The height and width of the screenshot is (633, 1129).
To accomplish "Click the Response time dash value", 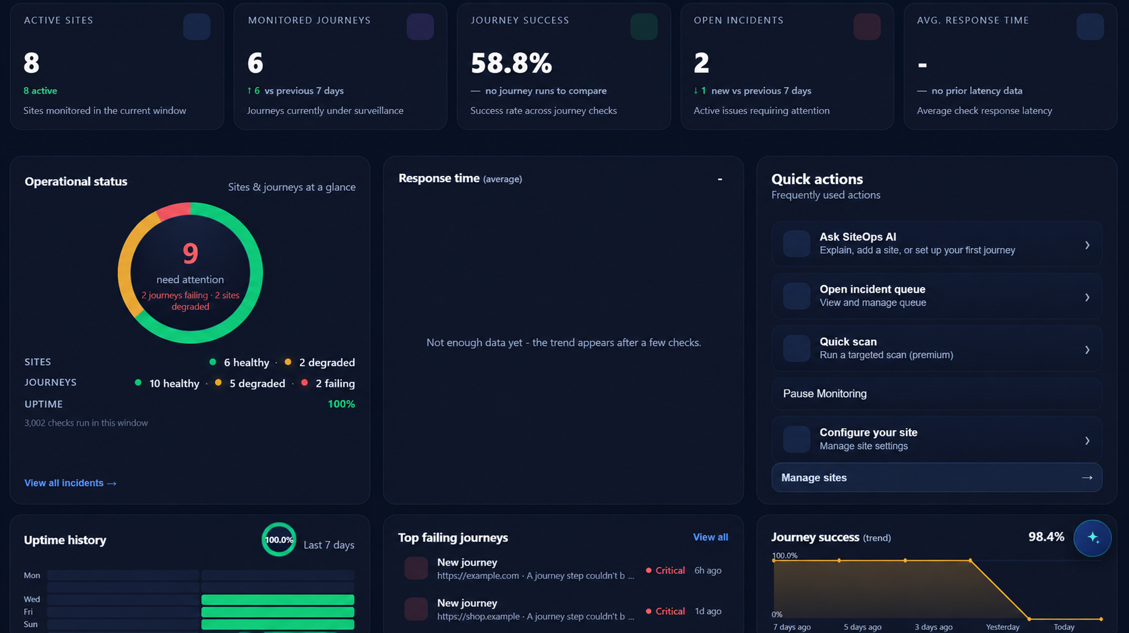I will point(720,179).
